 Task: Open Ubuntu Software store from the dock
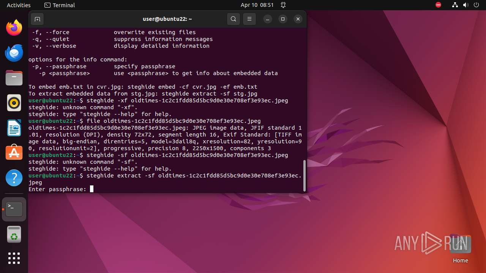[14, 153]
